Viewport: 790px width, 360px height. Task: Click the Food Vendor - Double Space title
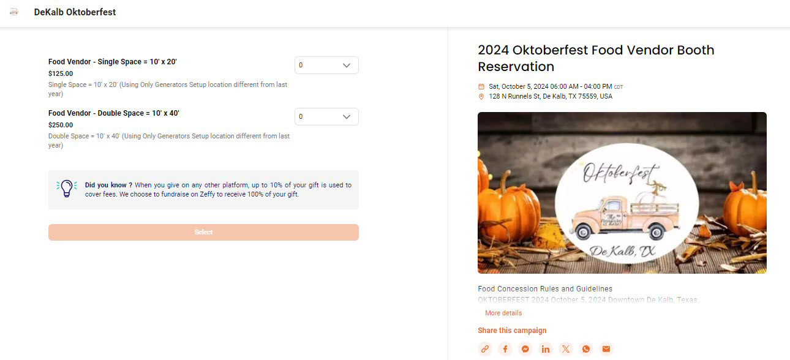tap(114, 113)
